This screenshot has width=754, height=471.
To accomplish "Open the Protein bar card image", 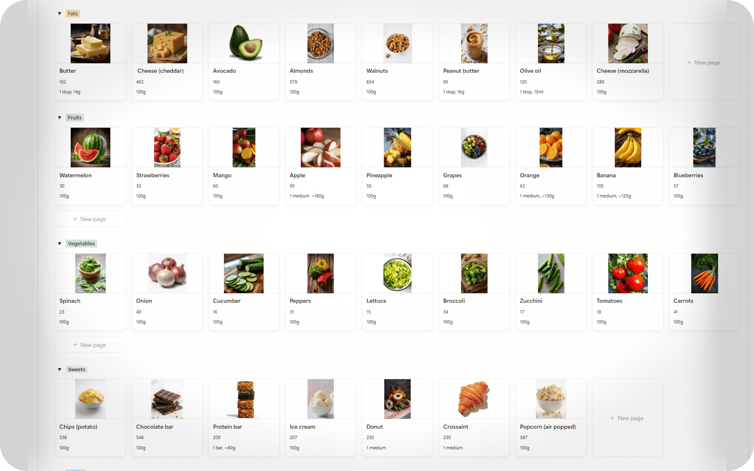I will pyautogui.click(x=246, y=399).
